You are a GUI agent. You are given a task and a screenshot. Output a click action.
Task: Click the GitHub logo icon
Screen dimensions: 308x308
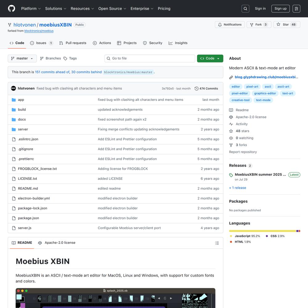point(11,9)
